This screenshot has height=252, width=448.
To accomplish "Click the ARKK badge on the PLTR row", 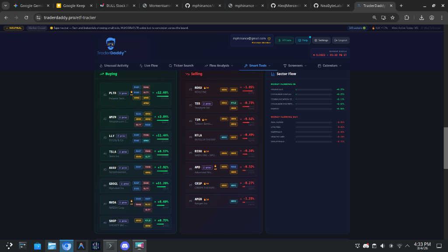I will 146,98.
